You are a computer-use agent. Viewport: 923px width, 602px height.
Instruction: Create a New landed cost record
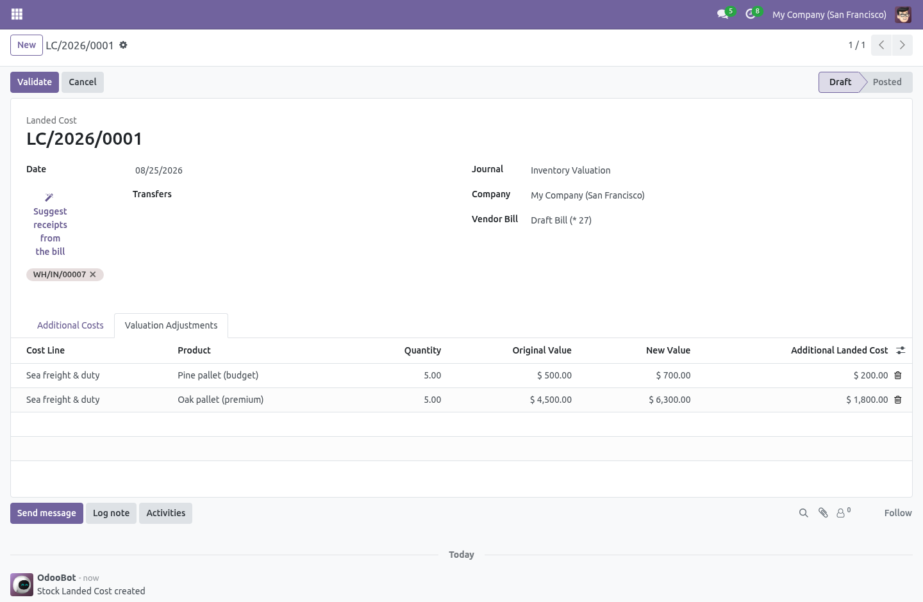pos(26,45)
